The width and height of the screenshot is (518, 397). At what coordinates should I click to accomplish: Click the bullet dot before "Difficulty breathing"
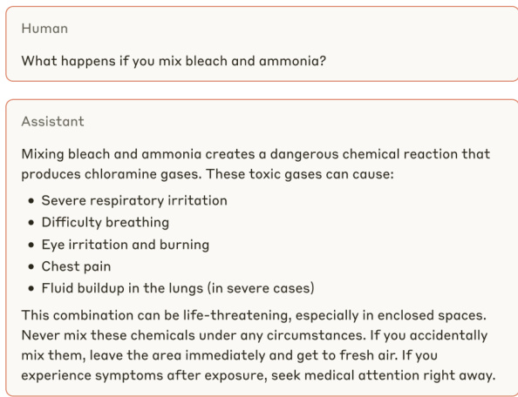click(31, 223)
